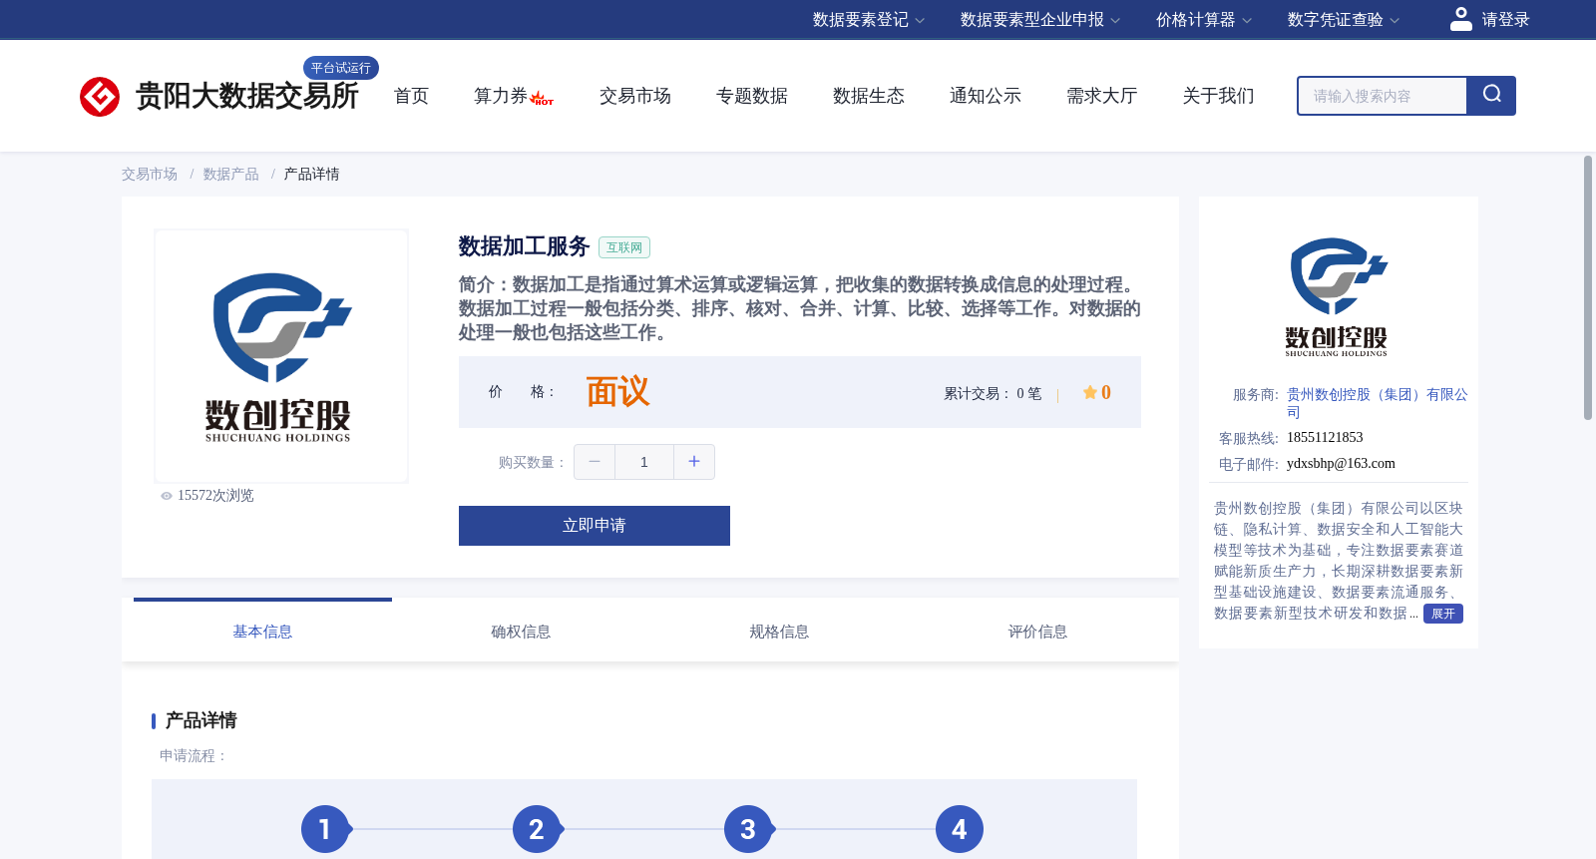The width and height of the screenshot is (1596, 859).
Task: Click step 4 circle in application flow
Action: pyautogui.click(x=960, y=829)
